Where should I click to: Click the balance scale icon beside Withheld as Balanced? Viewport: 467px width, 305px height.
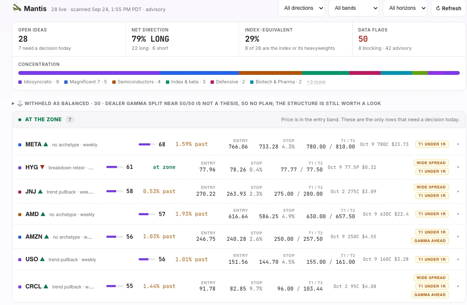pos(20,103)
